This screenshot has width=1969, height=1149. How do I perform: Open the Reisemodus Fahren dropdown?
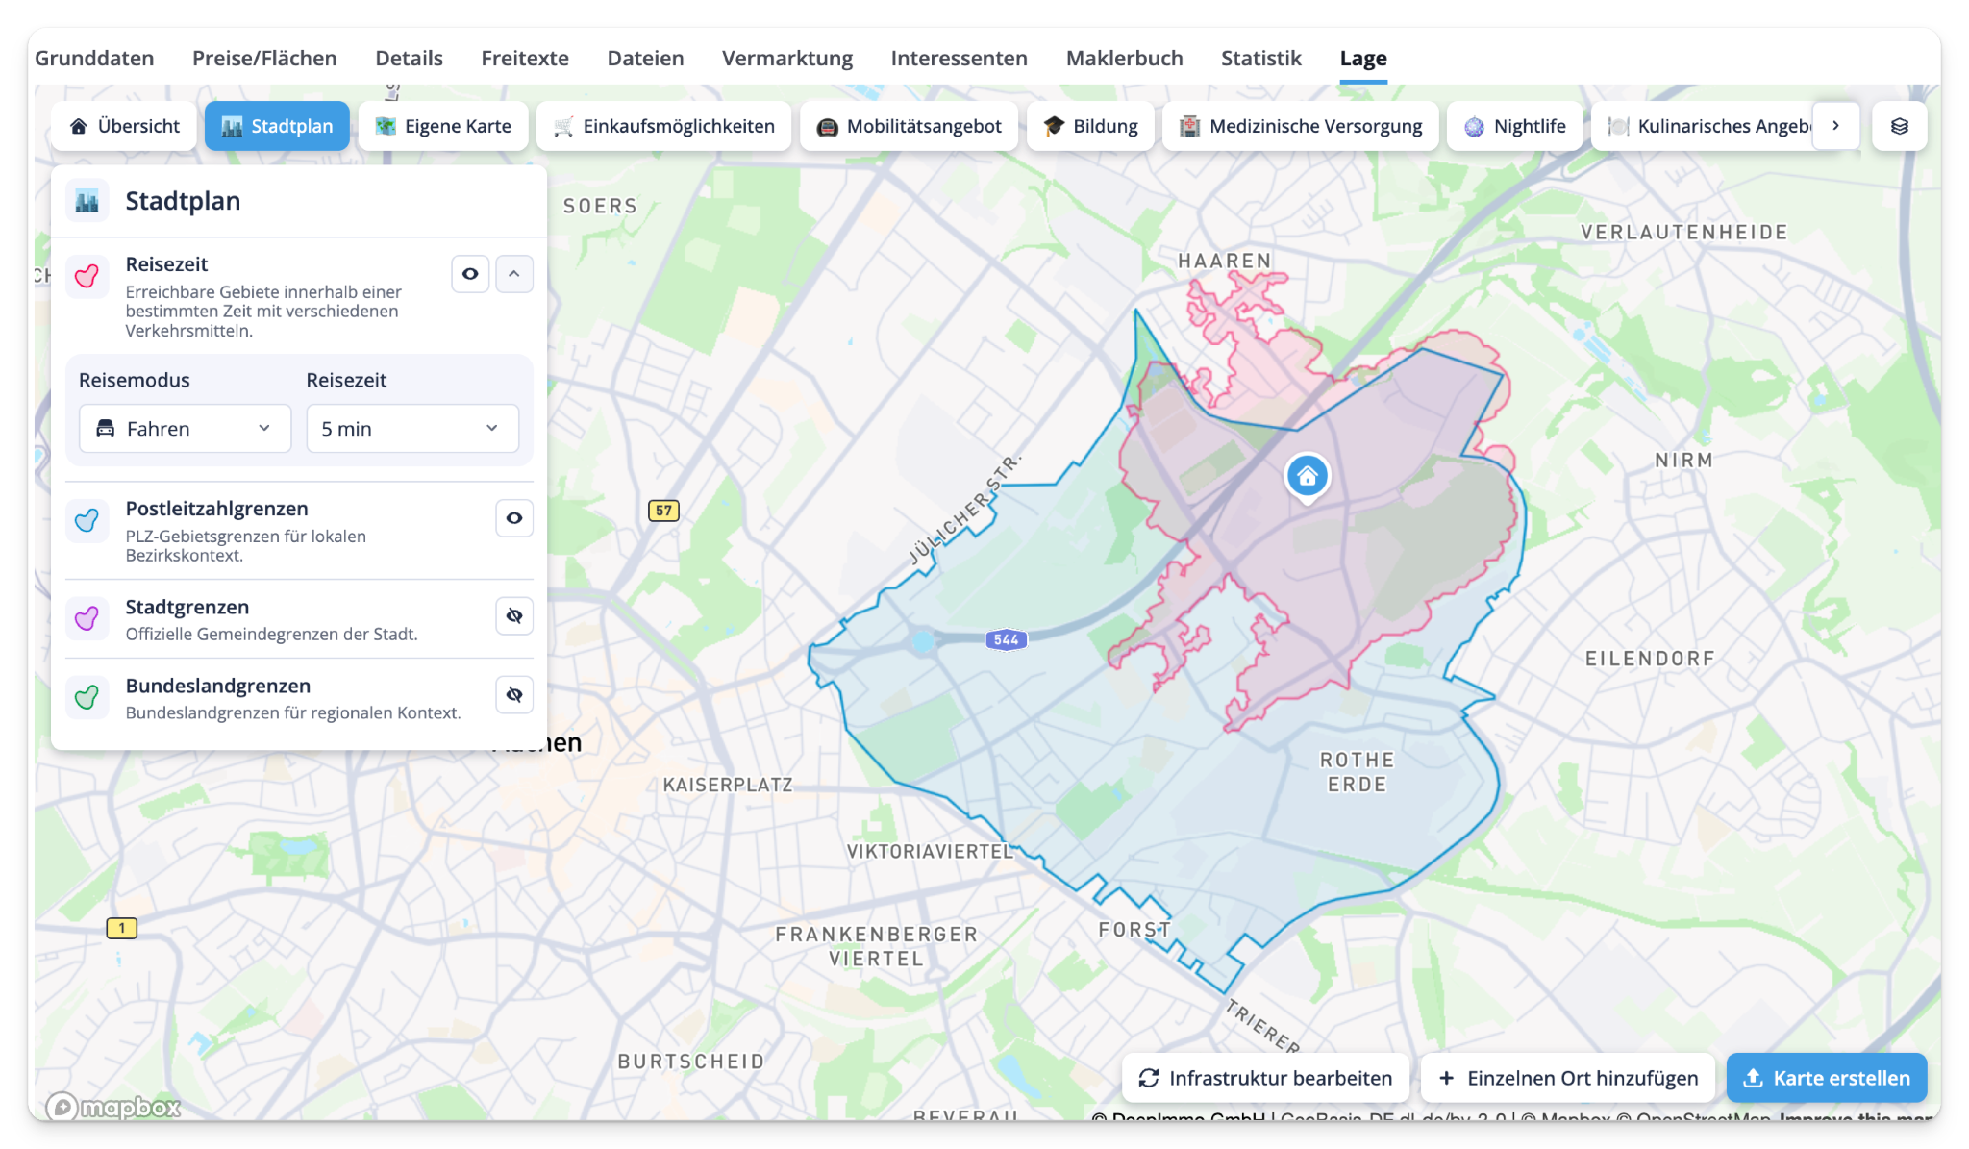tap(185, 429)
